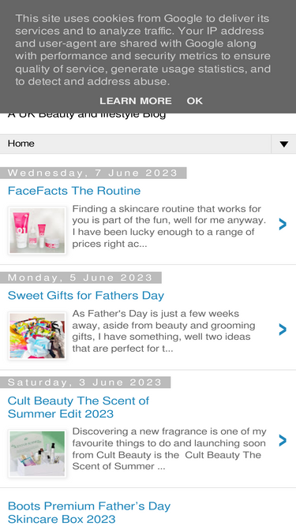Open the FaceFacts The Routine title

pos(74,191)
